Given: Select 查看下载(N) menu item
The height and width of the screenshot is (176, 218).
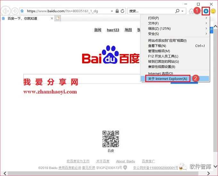Looking at the screenshot, I should pyautogui.click(x=175, y=46).
